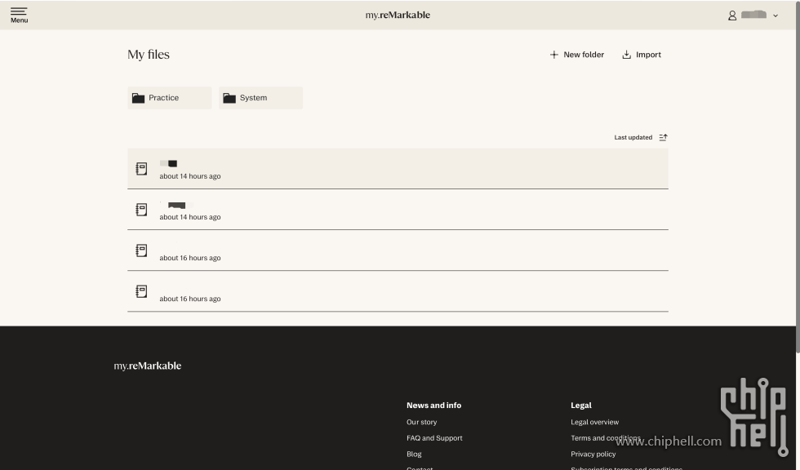Select the first notebook icon in list
800x470 pixels.
click(x=141, y=169)
